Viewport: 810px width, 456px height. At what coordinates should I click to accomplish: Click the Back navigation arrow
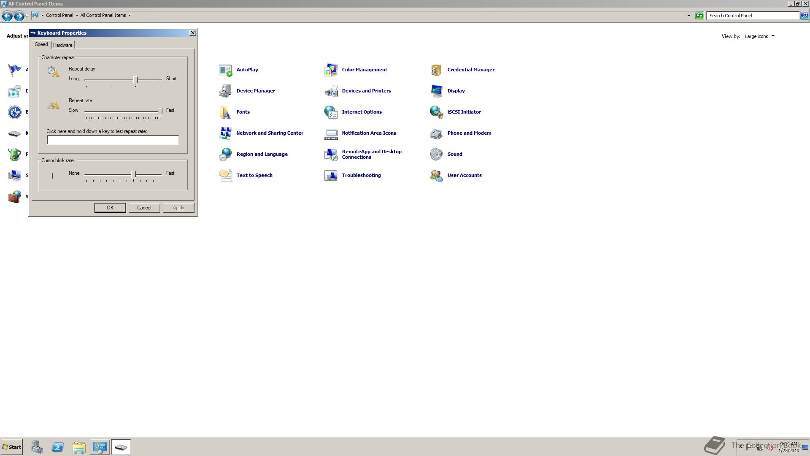[7, 16]
